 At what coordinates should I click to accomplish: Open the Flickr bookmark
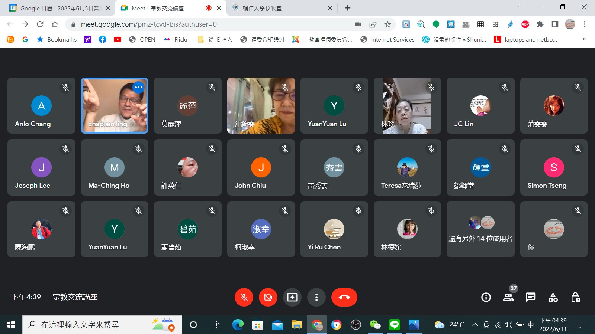pyautogui.click(x=176, y=39)
